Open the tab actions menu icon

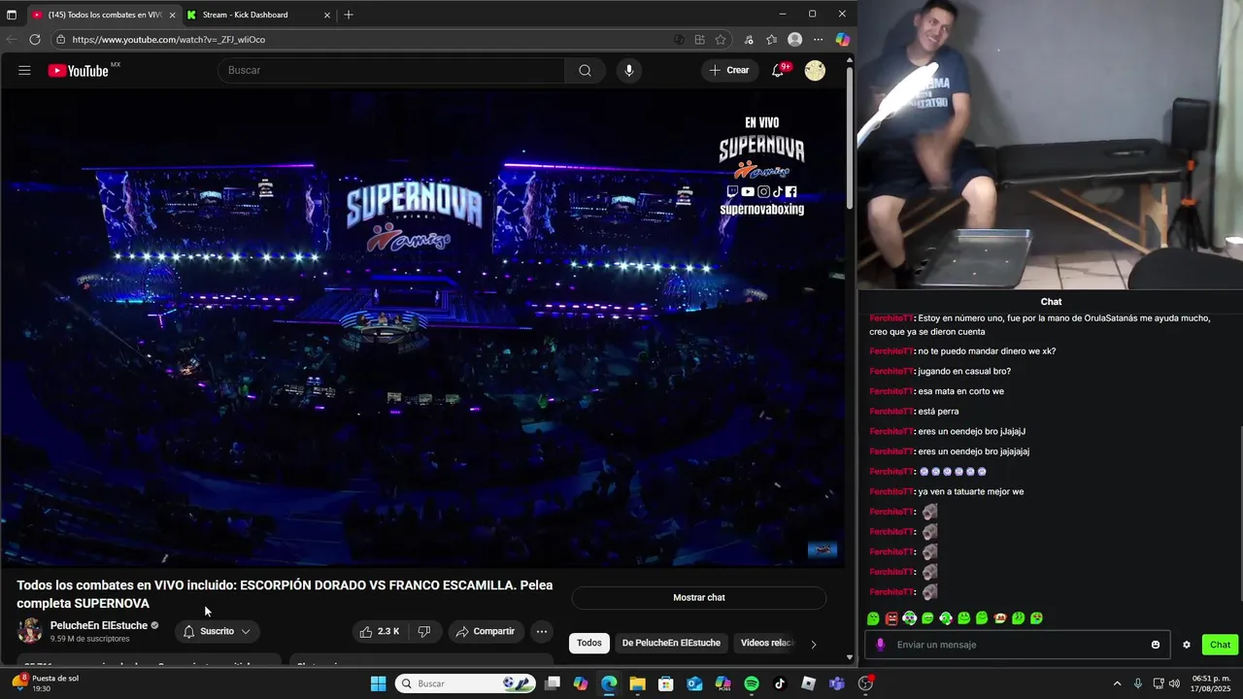(12, 15)
